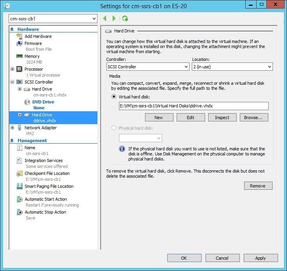Click the '1024 MB' memory value
Image resolution: width=287 pixels, height=271 pixels.
[x=34, y=62]
